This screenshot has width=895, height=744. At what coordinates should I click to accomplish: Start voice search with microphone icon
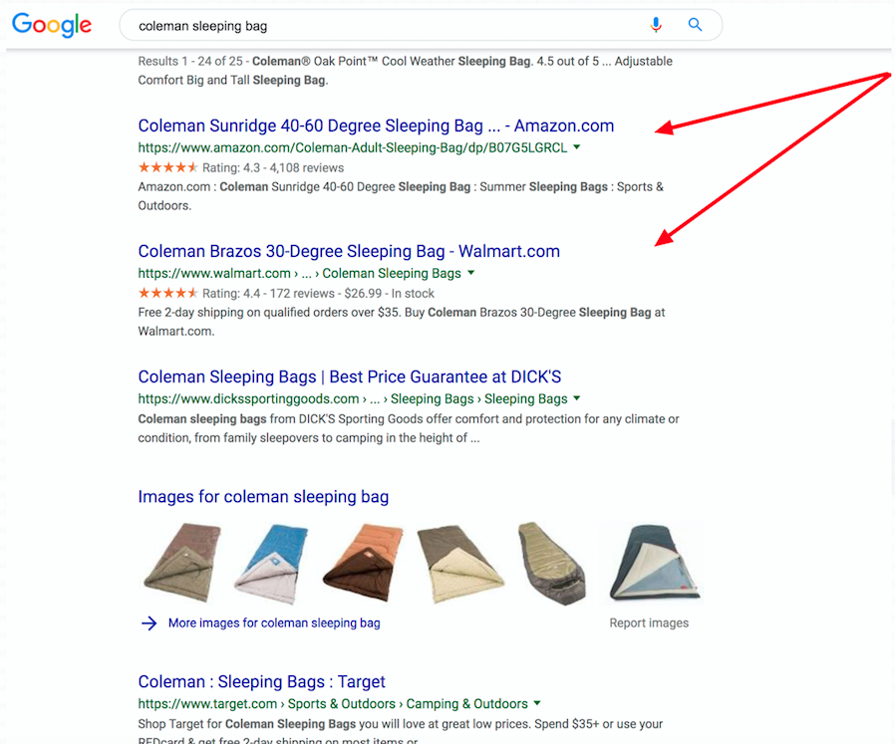tap(656, 25)
